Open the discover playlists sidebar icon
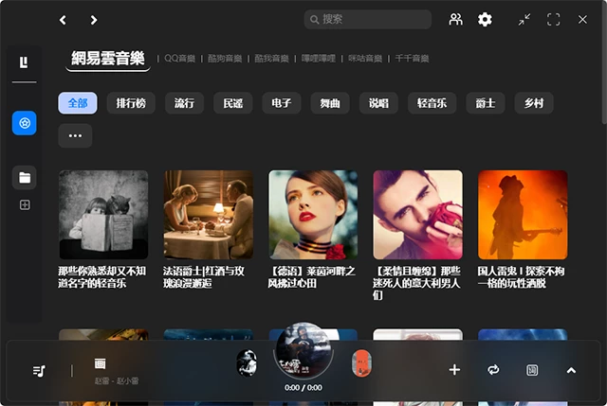 point(25,123)
